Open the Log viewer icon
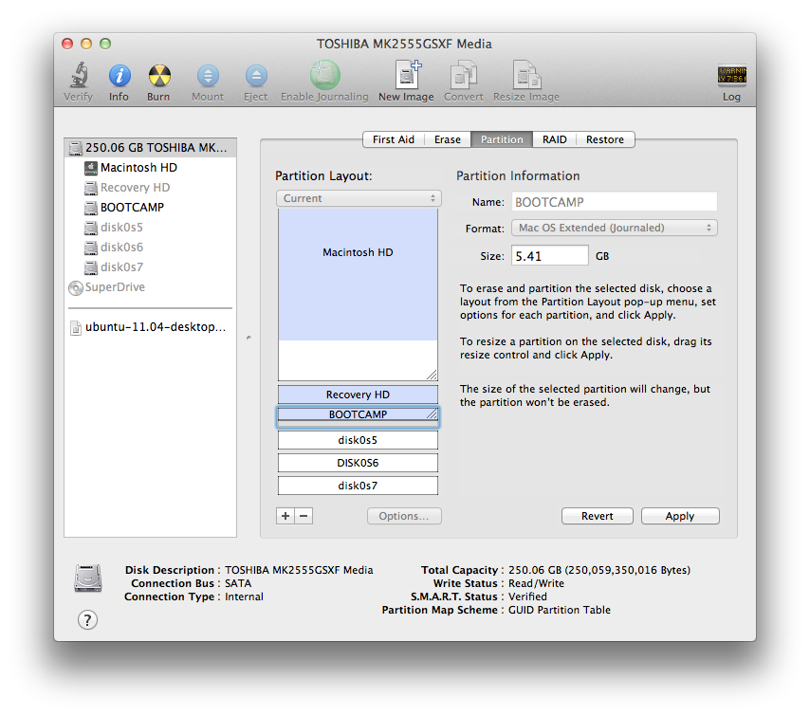The image size is (810, 716). 731,75
